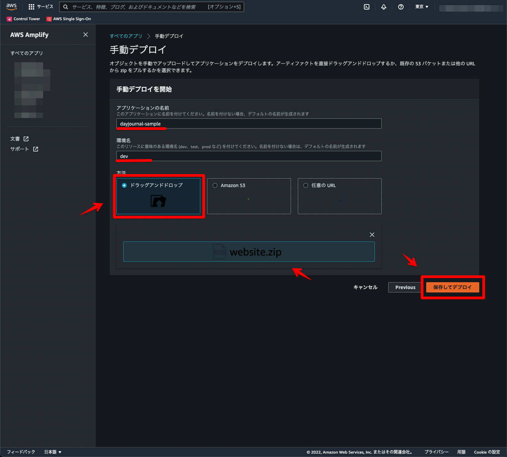
Task: Open the 文書 external link icon
Action: coord(26,139)
